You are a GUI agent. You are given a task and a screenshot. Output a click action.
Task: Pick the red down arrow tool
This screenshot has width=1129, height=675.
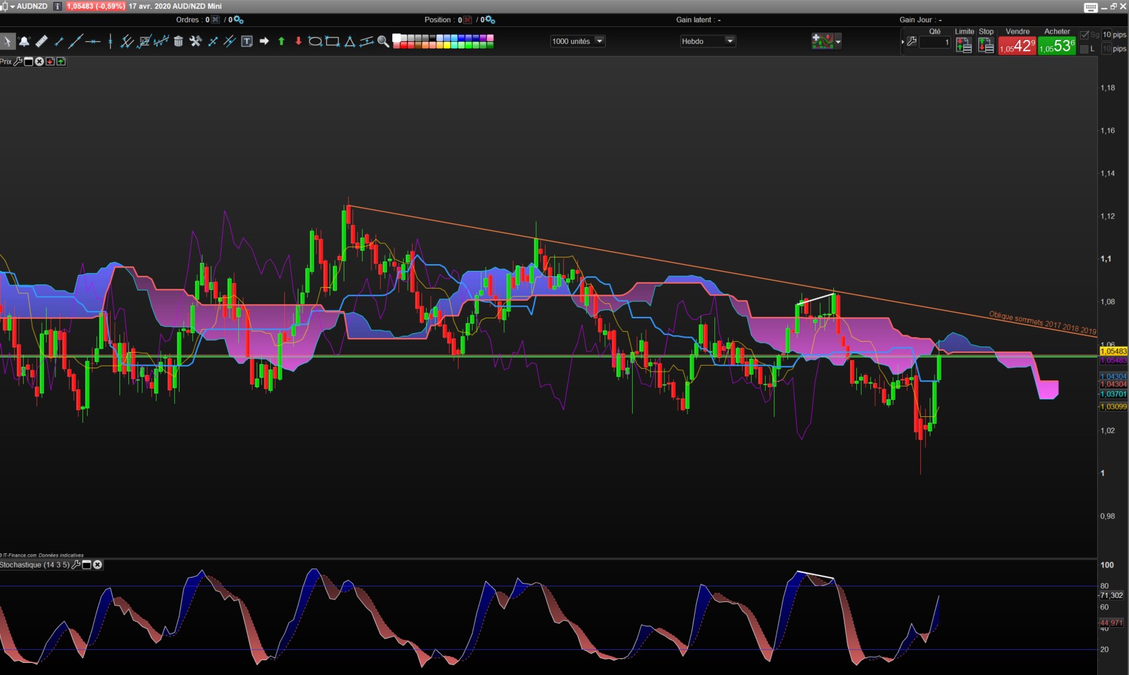click(298, 42)
